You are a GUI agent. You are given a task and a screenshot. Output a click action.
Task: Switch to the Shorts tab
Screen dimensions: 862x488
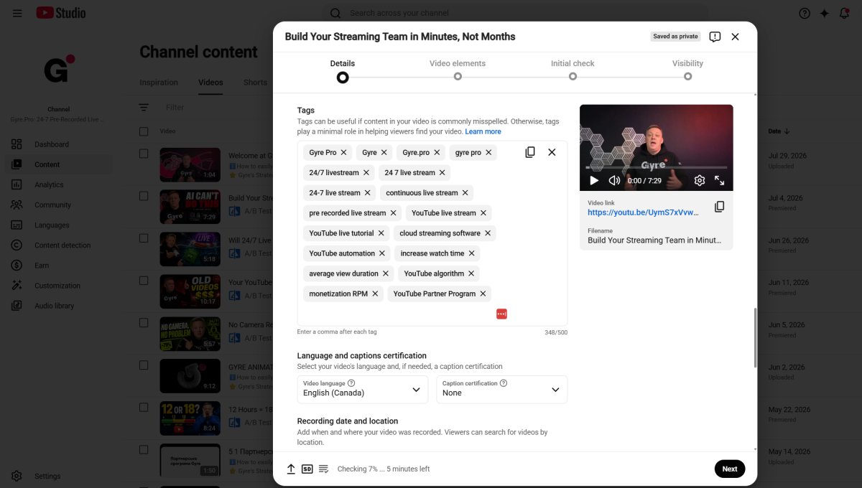[x=255, y=83]
